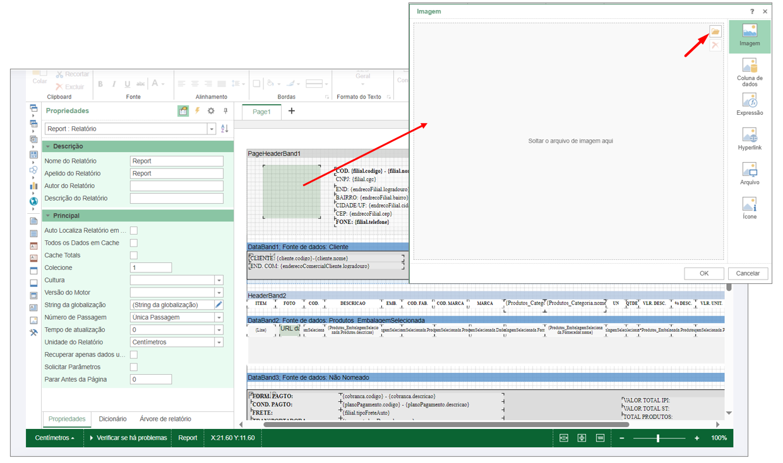Screen dimensions: 783x463
Task: Collapse the Descrição section
Action: click(48, 146)
